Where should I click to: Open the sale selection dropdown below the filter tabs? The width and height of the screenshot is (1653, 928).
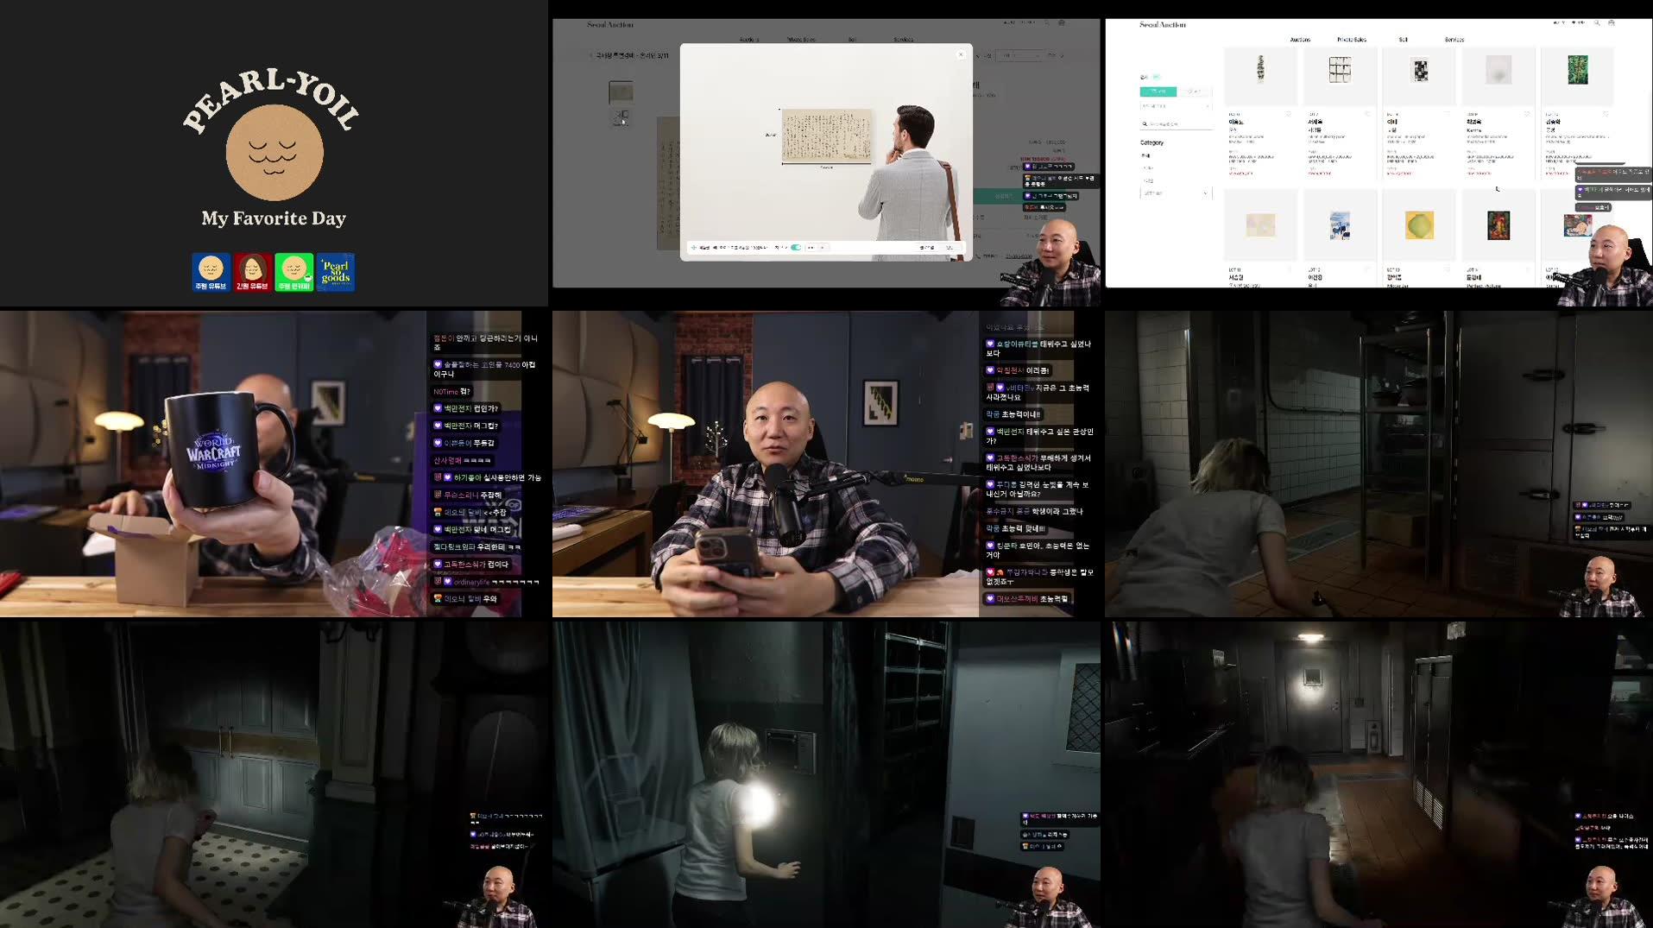(1175, 106)
